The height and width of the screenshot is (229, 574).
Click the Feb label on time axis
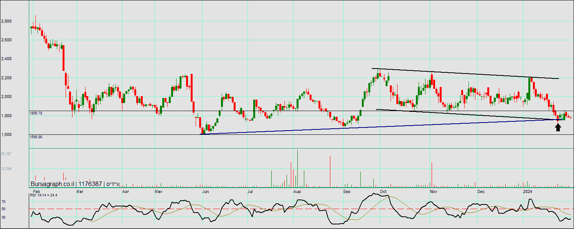coord(36,191)
